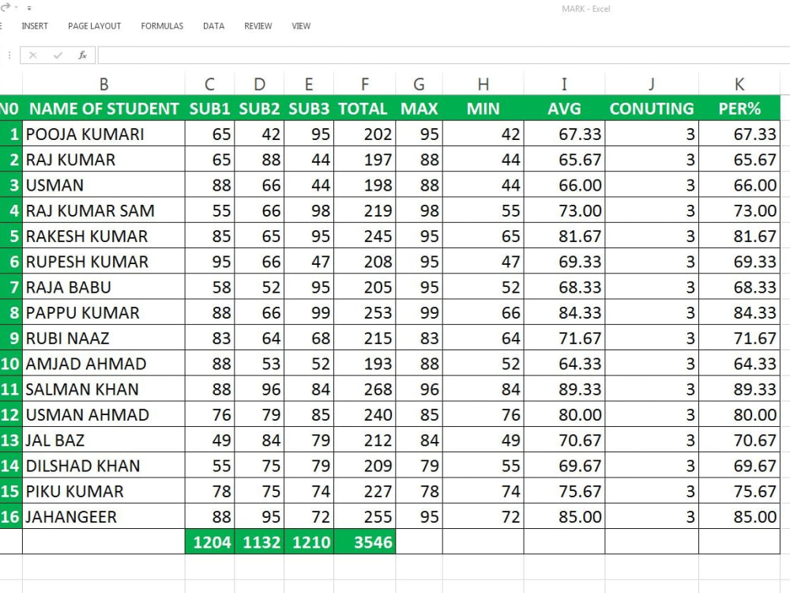This screenshot has height=593, width=790.
Task: Select column D header
Action: 259,84
